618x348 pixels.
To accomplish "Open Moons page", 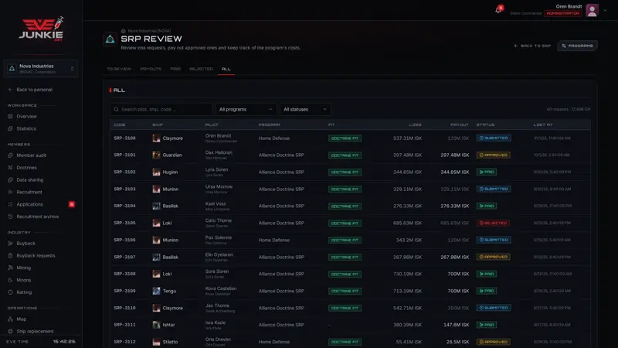I will tap(24, 280).
